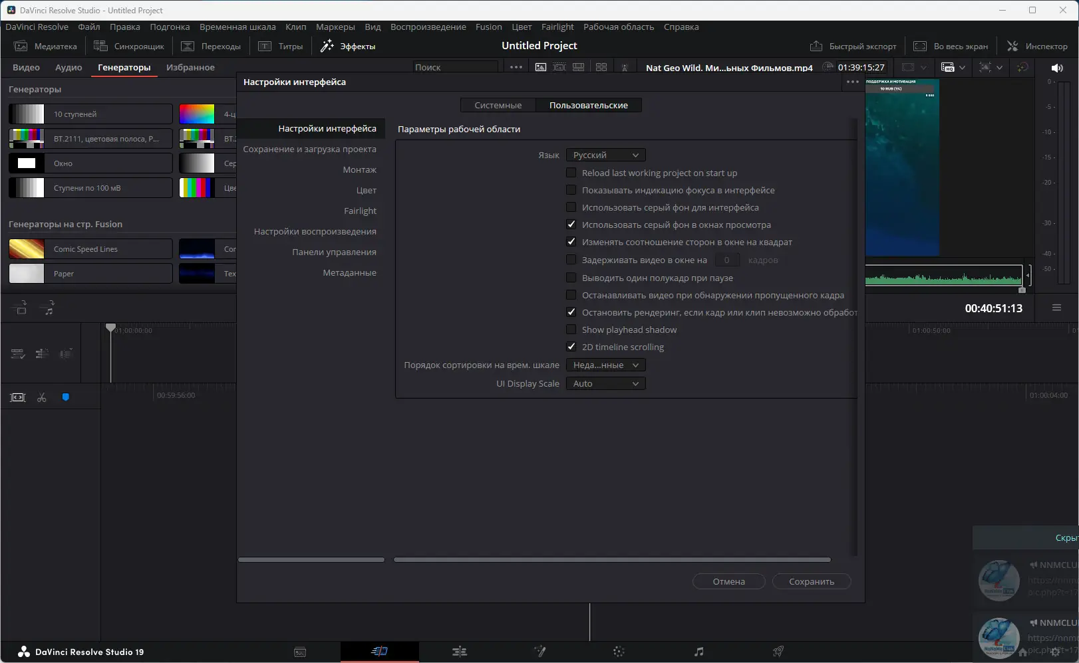Click the grid thumbnail view icon
The image size is (1079, 663).
coord(601,67)
